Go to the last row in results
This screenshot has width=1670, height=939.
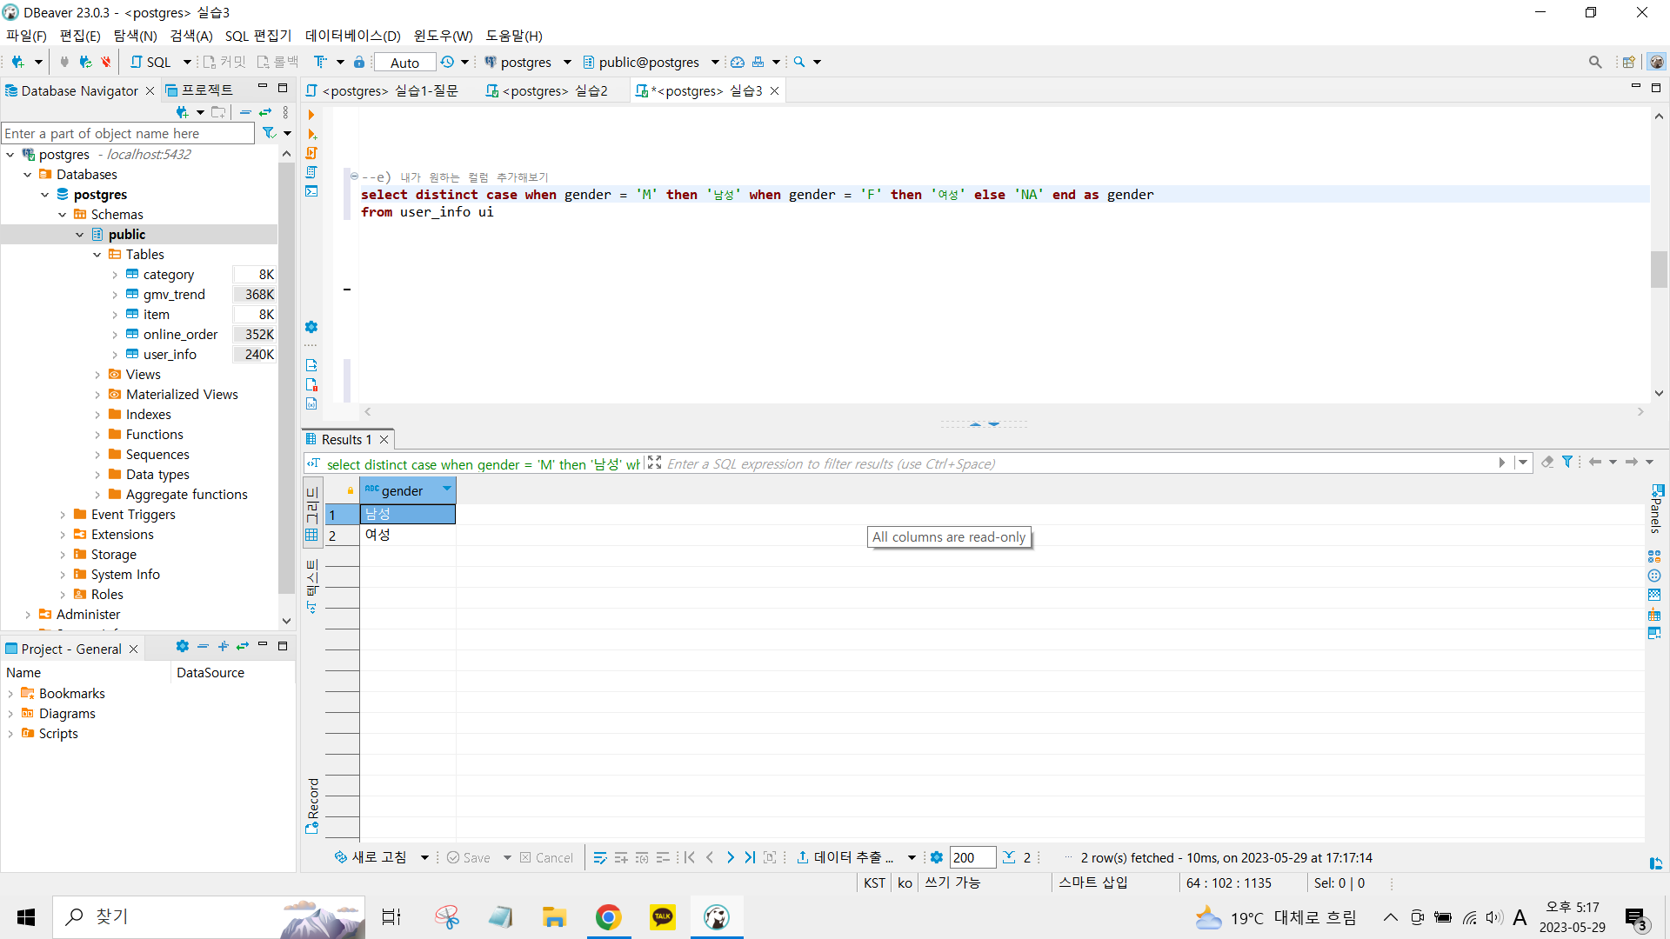[x=750, y=857]
